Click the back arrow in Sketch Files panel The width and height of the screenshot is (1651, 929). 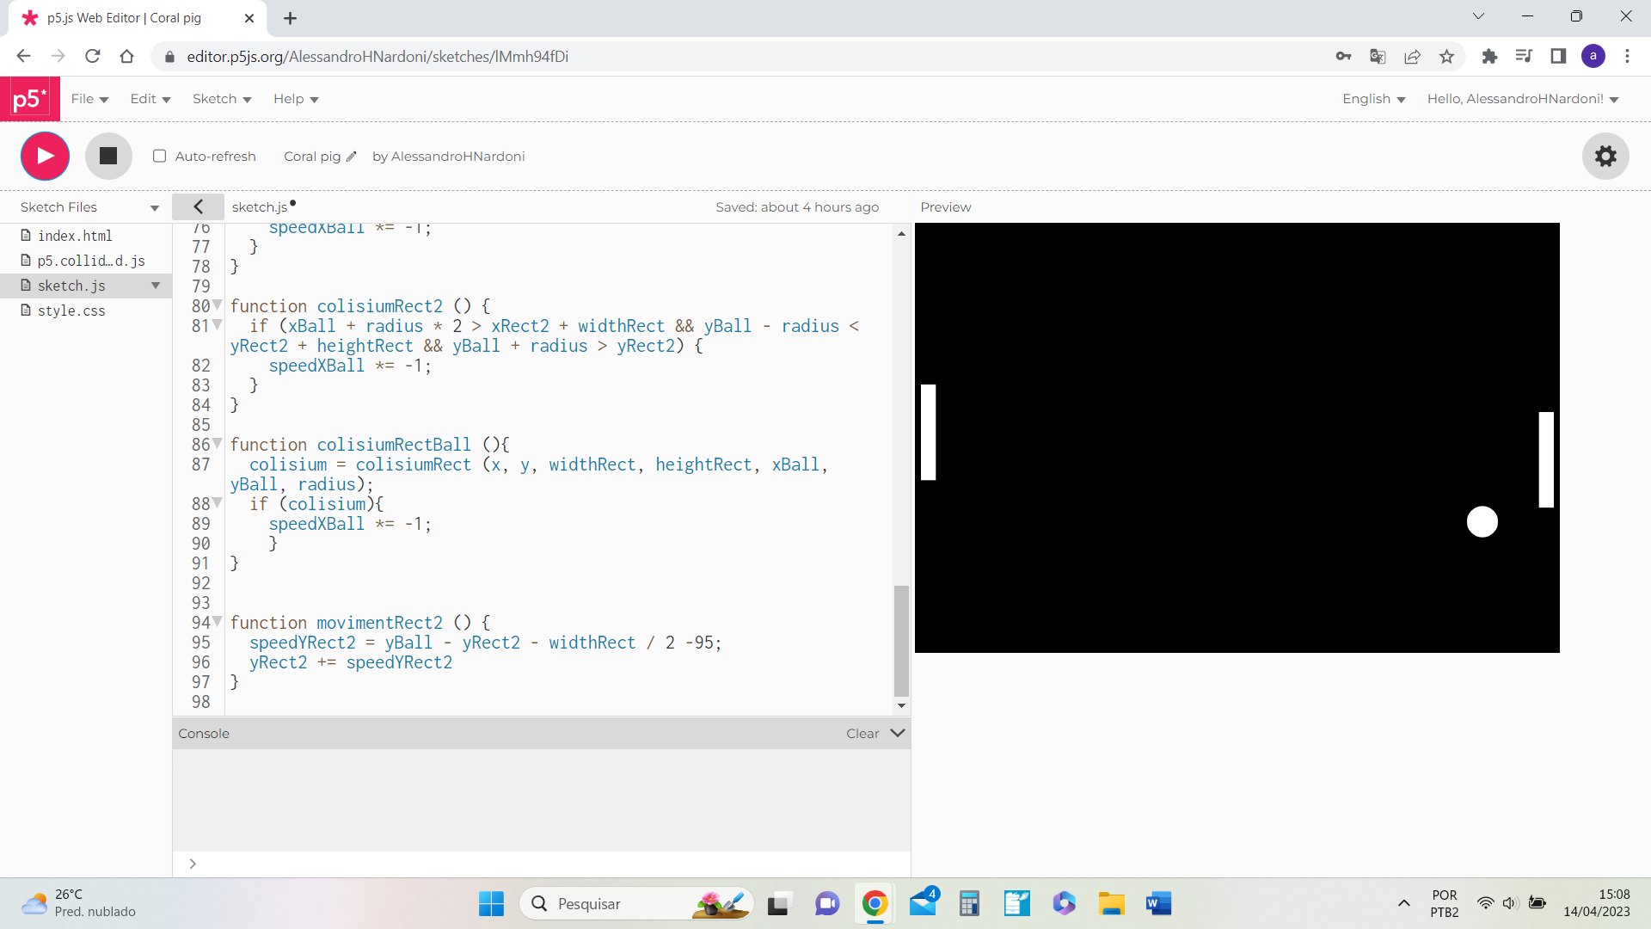197,206
